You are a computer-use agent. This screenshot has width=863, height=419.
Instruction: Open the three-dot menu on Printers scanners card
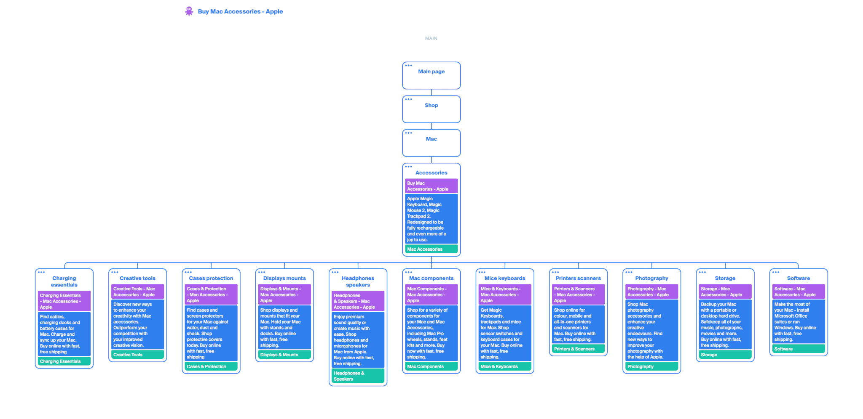click(x=555, y=272)
